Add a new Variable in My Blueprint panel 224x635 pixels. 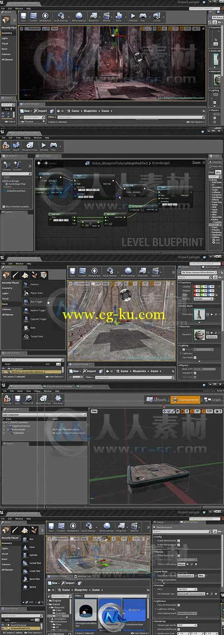point(7,167)
